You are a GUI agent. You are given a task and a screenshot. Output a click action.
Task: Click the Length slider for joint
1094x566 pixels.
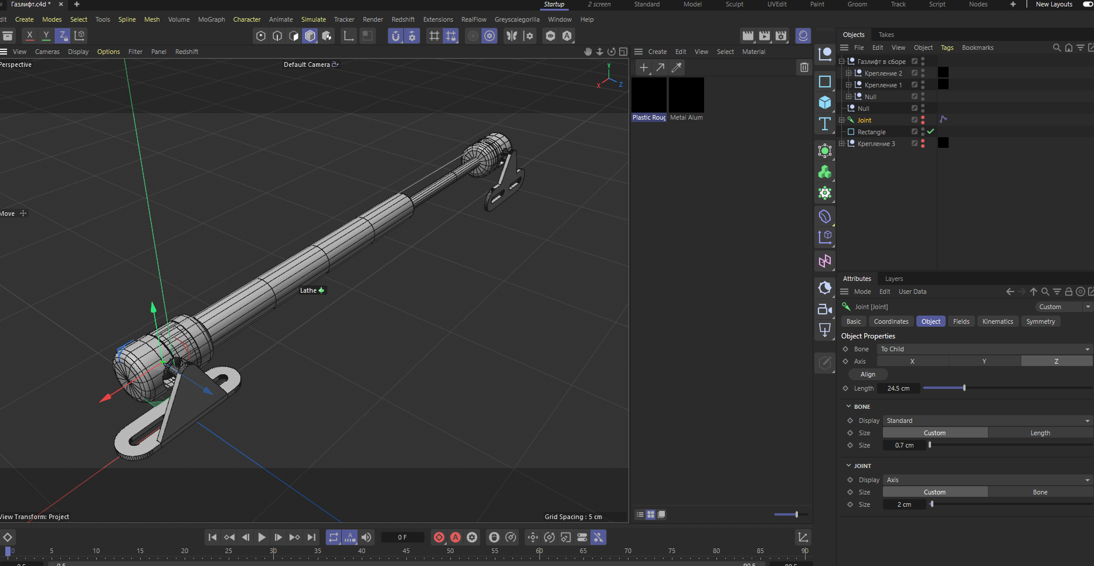(964, 388)
